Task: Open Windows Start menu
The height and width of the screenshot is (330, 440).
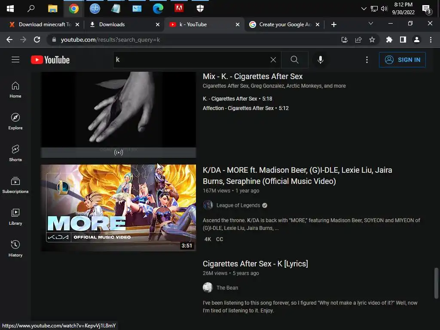Action: [10, 9]
